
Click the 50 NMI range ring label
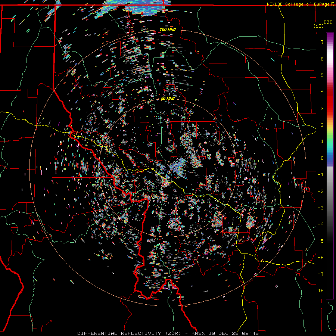(168, 99)
